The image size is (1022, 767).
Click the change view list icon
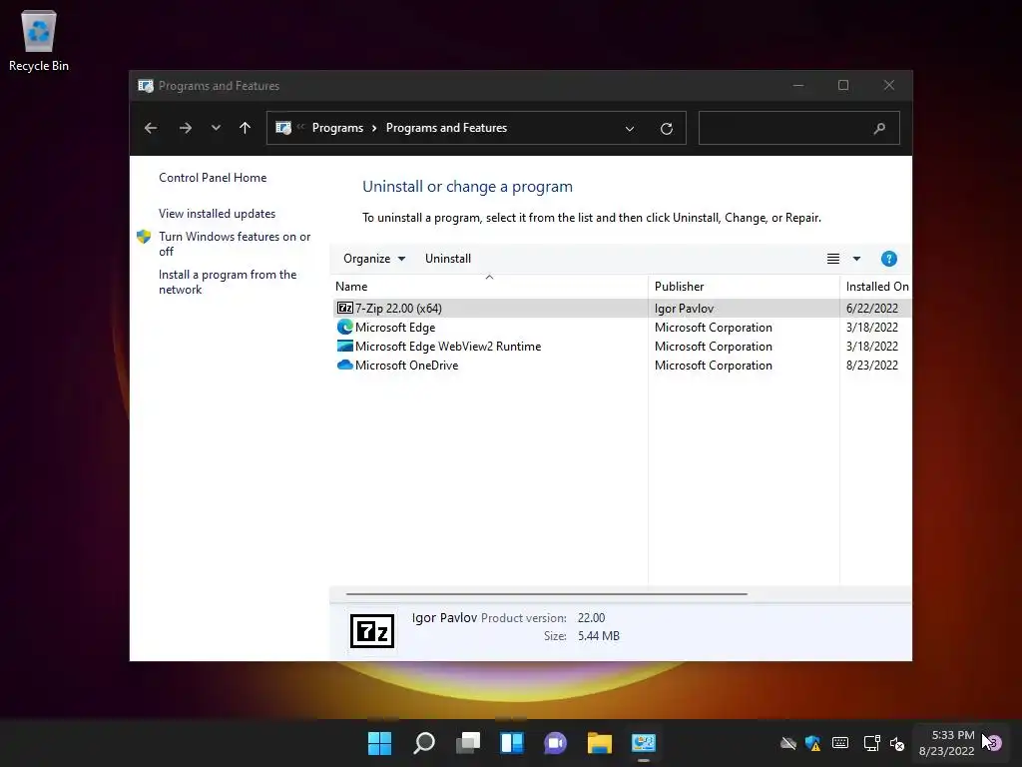tap(833, 259)
